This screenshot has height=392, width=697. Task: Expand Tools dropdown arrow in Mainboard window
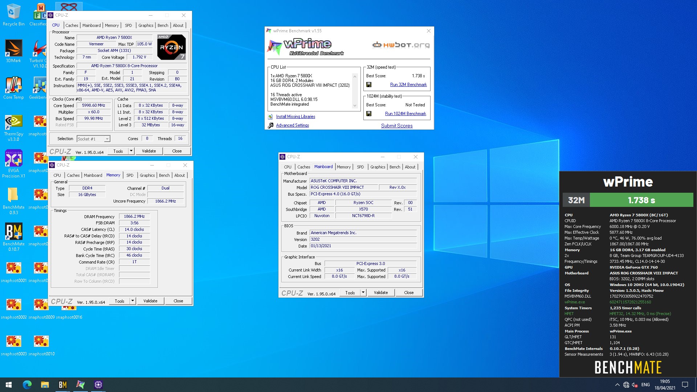click(x=363, y=293)
